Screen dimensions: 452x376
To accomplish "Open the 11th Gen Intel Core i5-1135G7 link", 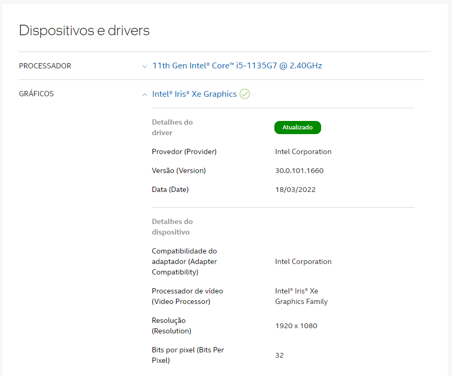I will (x=237, y=66).
